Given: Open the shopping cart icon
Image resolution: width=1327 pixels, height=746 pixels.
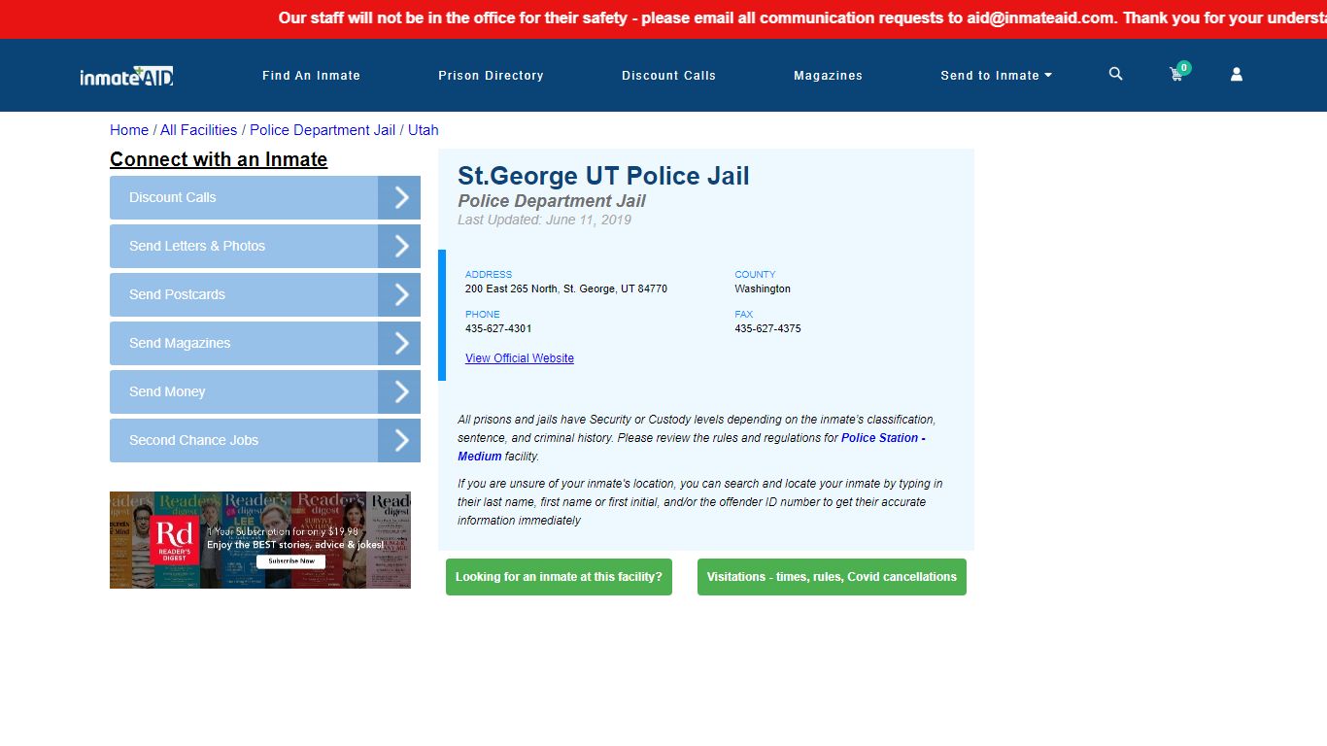Looking at the screenshot, I should (1177, 74).
